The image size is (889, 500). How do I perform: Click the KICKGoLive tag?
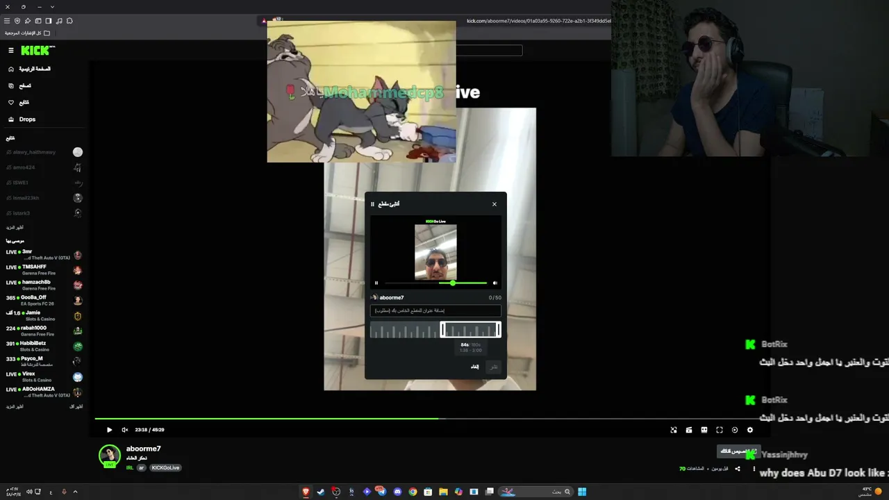point(165,468)
